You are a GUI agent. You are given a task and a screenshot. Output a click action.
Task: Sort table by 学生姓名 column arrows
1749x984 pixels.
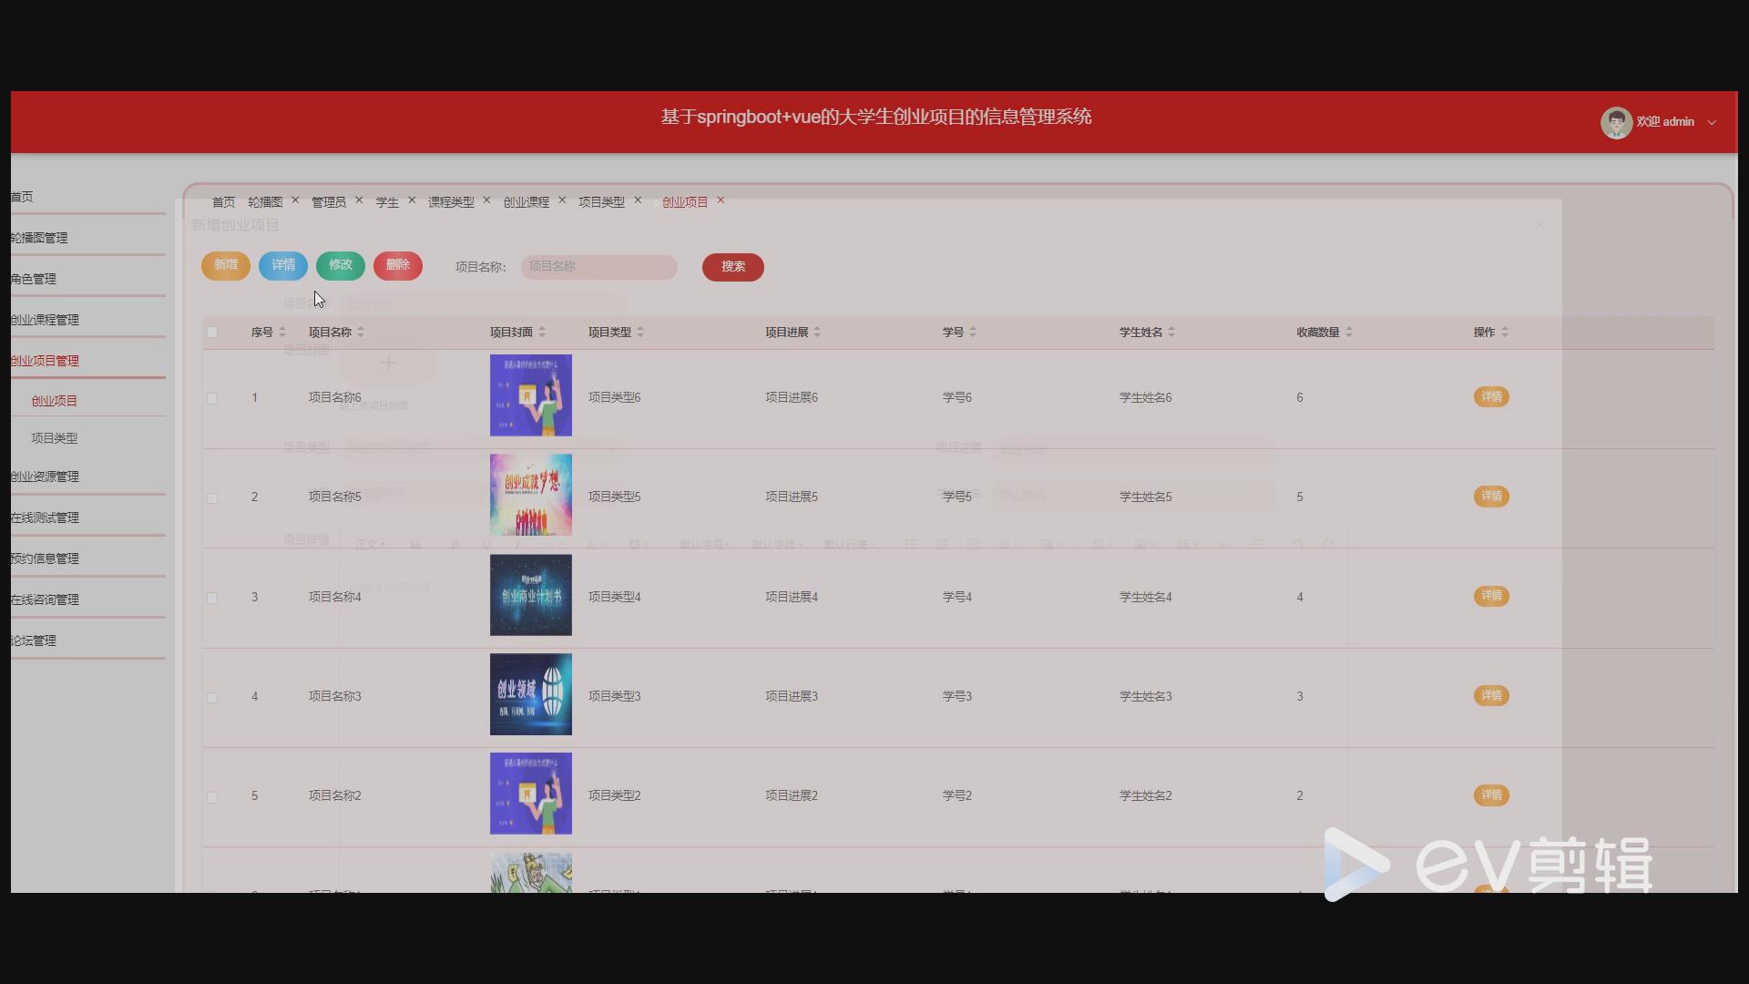pos(1171,332)
